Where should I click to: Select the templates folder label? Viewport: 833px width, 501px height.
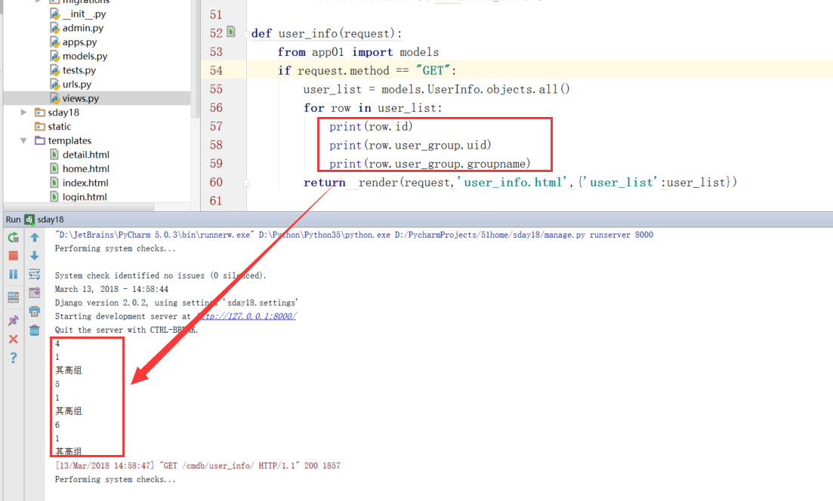pyautogui.click(x=69, y=140)
